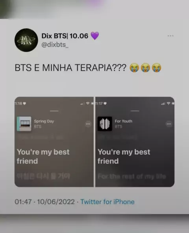Click the Wi-Fi icon in right screenshot

(x=169, y=103)
